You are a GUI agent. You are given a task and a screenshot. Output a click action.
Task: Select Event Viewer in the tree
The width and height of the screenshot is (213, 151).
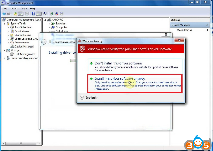(22, 31)
